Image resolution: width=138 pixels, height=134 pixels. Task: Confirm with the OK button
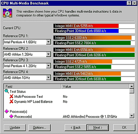click(124, 127)
